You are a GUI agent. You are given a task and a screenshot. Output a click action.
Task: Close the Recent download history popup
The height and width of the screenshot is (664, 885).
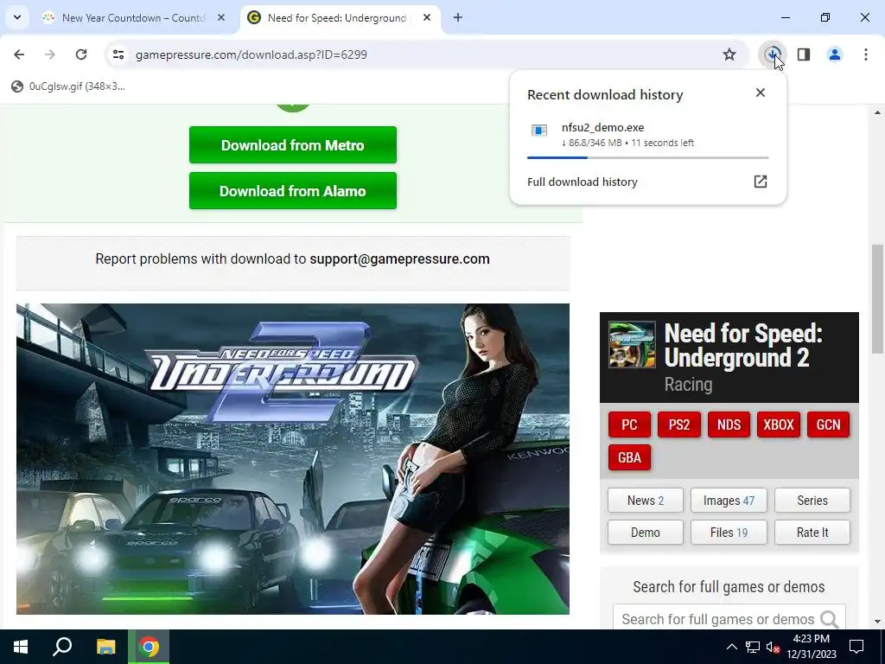click(x=761, y=93)
